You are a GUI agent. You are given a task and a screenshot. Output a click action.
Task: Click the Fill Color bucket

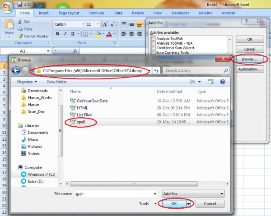click(98, 34)
